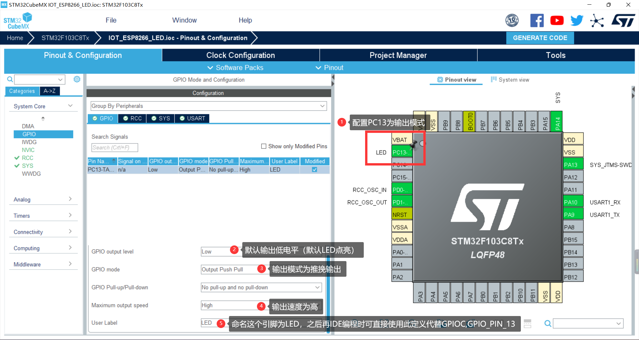Click the STM32CubeMX logo
Viewport: 639px width, 340px height.
pyautogui.click(x=18, y=21)
